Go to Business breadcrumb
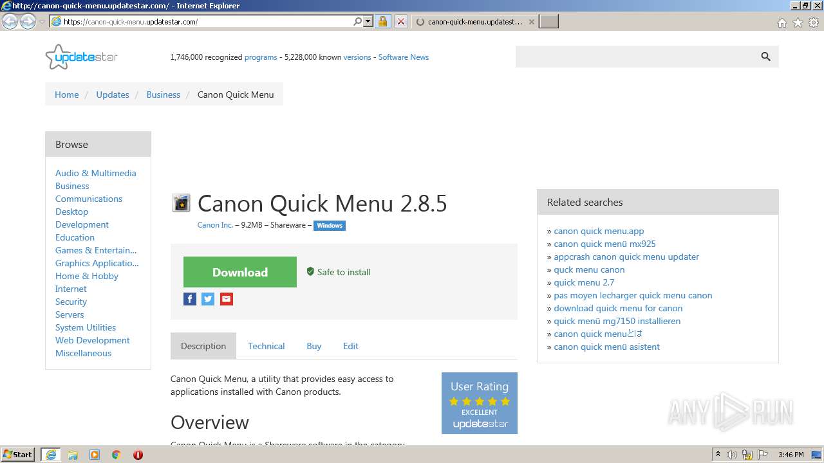This screenshot has width=824, height=463. point(164,95)
